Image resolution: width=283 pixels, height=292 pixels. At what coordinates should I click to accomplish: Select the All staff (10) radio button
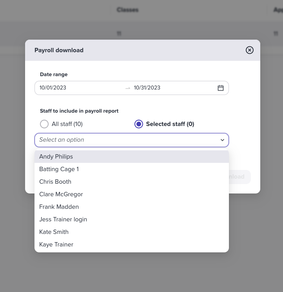coord(44,124)
